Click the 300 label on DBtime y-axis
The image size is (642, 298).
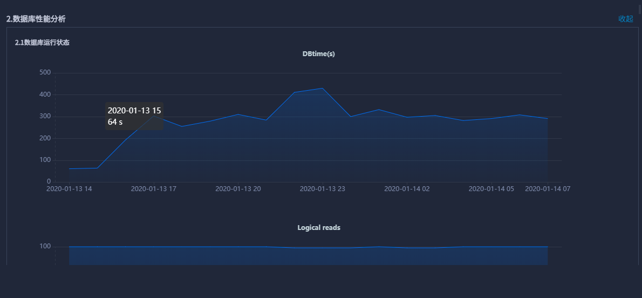coord(45,117)
